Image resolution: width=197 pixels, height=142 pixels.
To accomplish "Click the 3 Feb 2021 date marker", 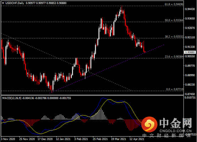I will [x=81, y=139].
